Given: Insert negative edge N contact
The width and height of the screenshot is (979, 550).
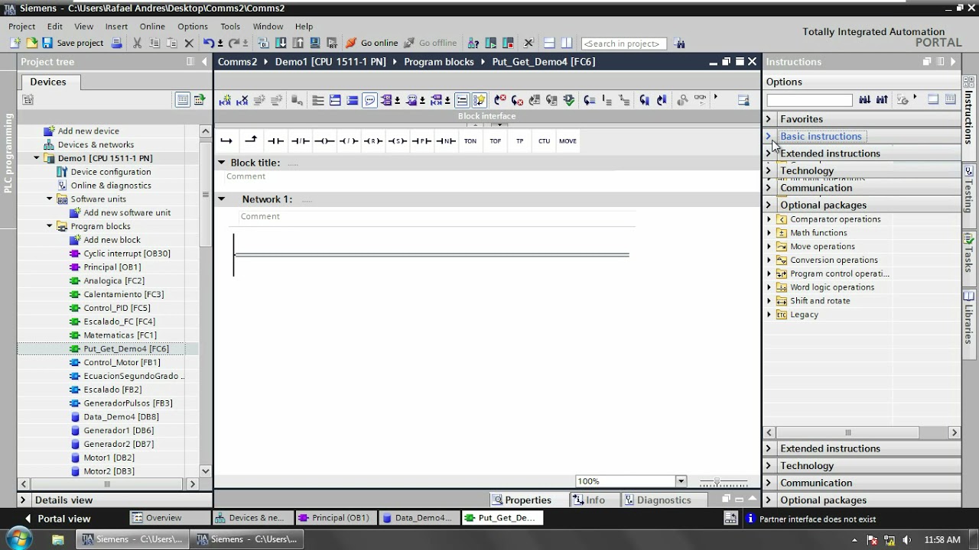Looking at the screenshot, I should click(x=446, y=141).
